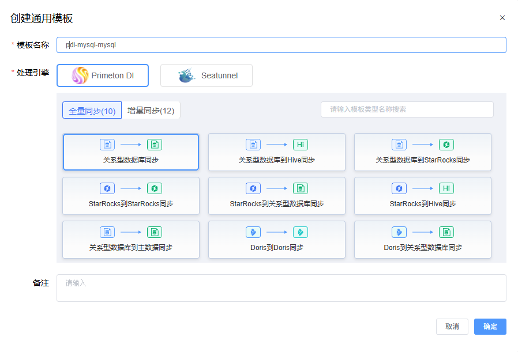The height and width of the screenshot is (352, 518).
Task: Click the Primeton DI logo icon
Action: click(80, 75)
